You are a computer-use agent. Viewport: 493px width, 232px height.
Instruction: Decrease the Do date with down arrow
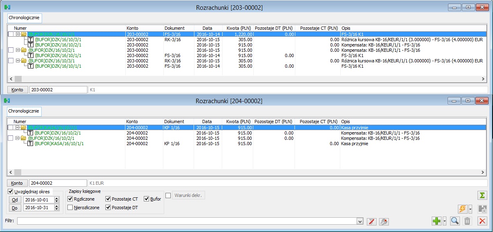click(x=57, y=210)
